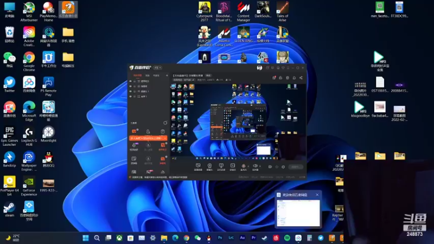Toggle eye icon of second source in list
434x244 pixels.
click(130, 86)
